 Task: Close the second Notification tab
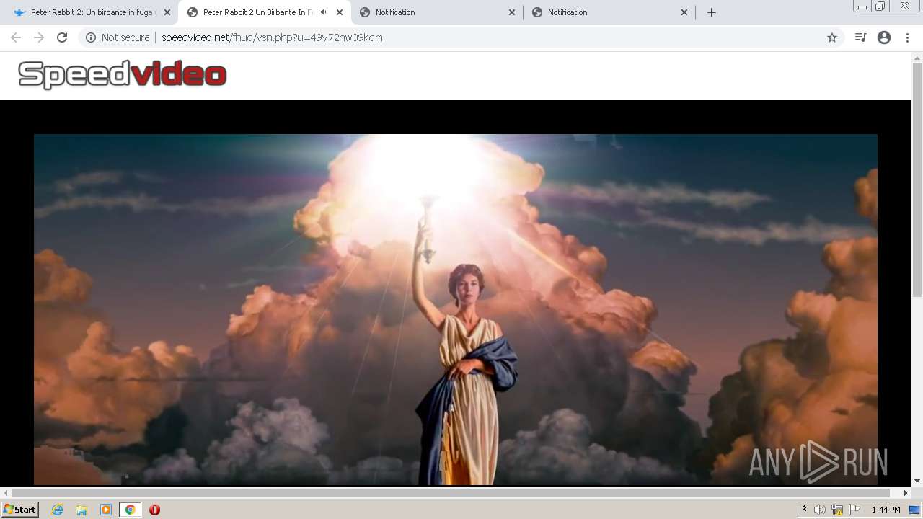pos(684,12)
